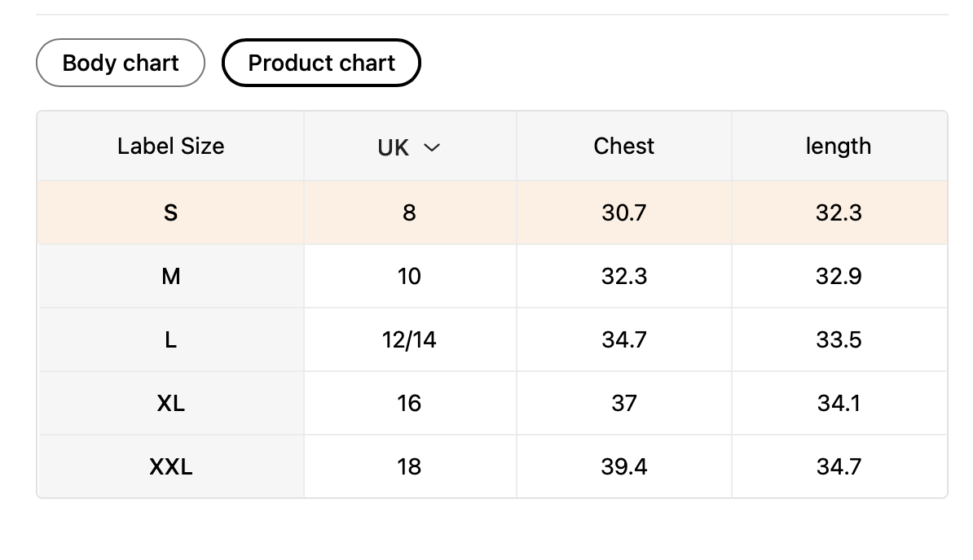973x560 pixels.
Task: Click the length column header
Action: coord(839,147)
